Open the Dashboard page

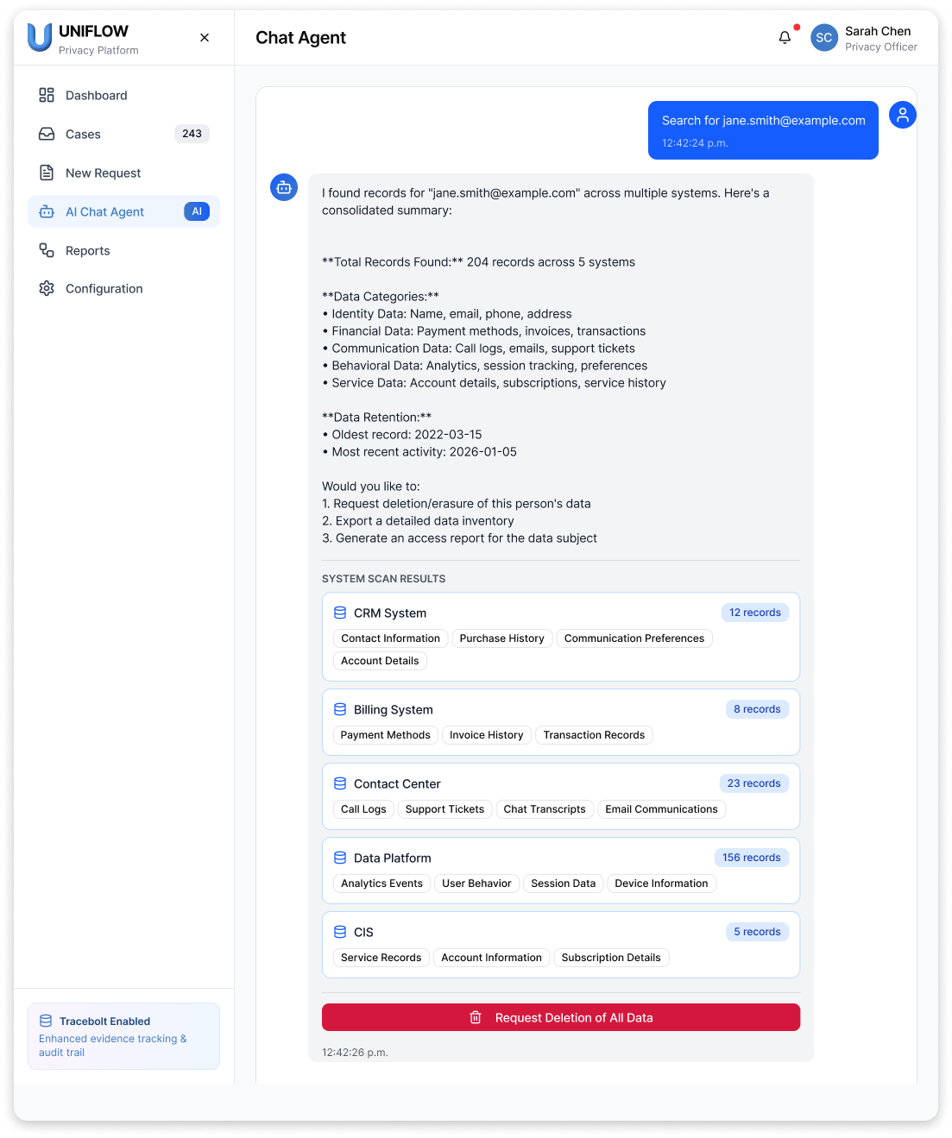[x=97, y=96]
